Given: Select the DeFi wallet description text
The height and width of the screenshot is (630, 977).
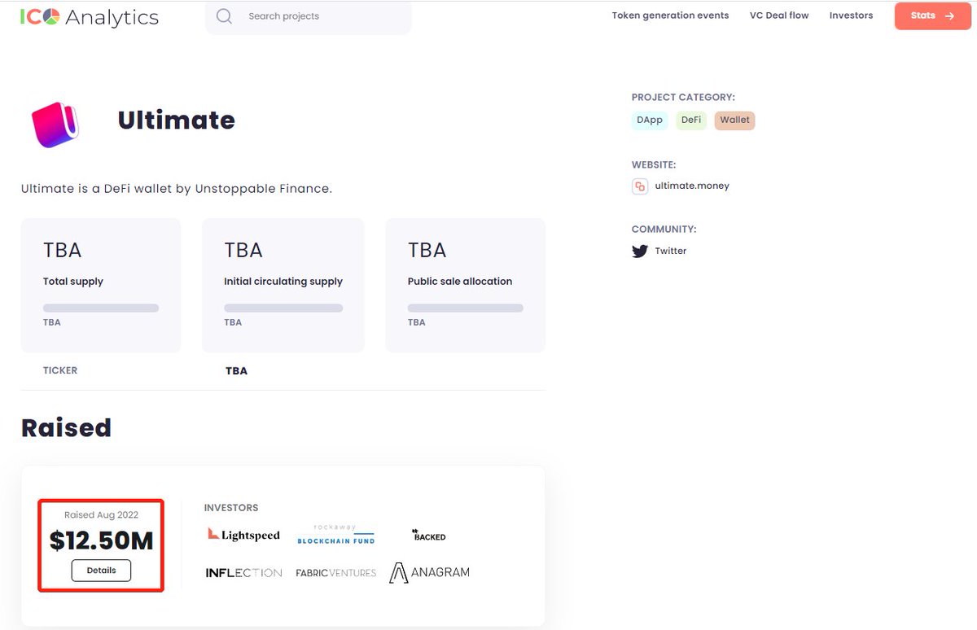Looking at the screenshot, I should point(177,189).
